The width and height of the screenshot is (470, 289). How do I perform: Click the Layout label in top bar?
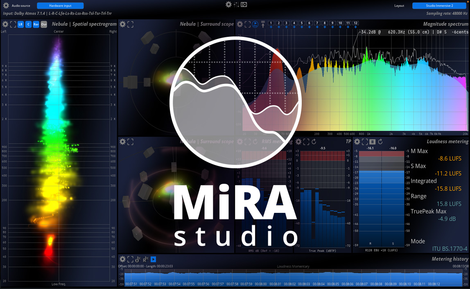[399, 5]
